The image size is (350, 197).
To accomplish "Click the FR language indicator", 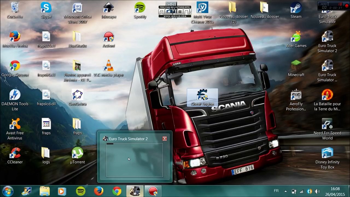I will [x=276, y=191].
